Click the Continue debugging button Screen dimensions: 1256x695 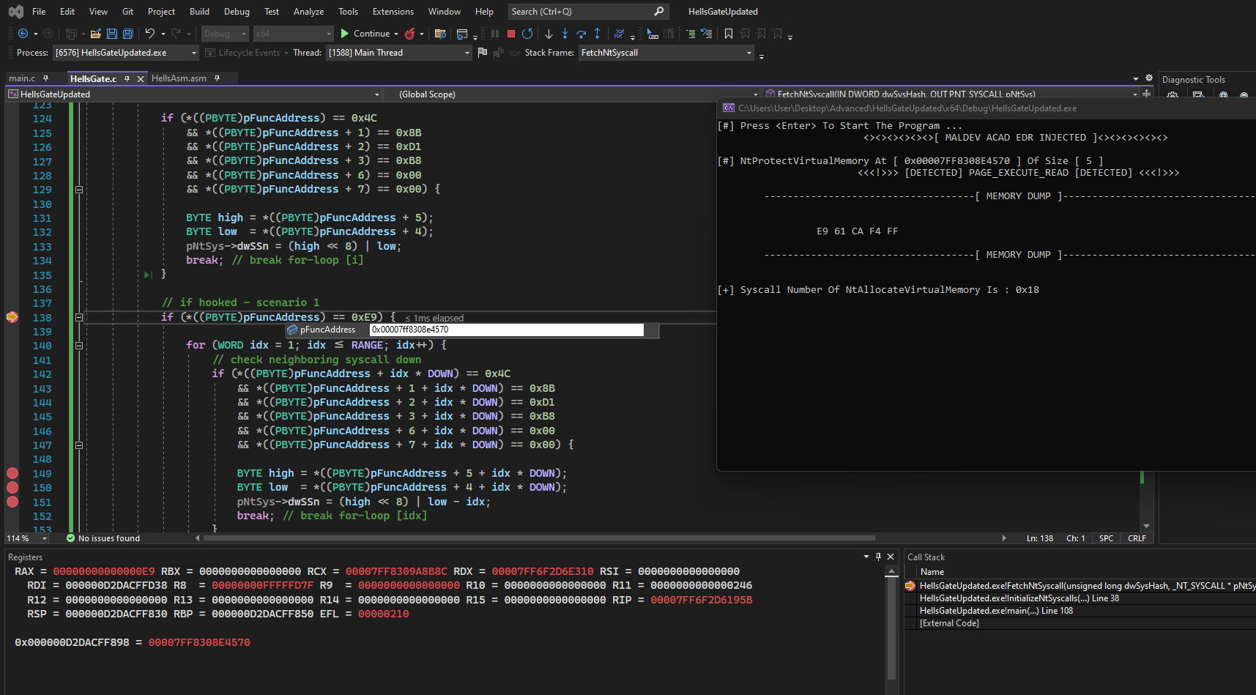(365, 34)
